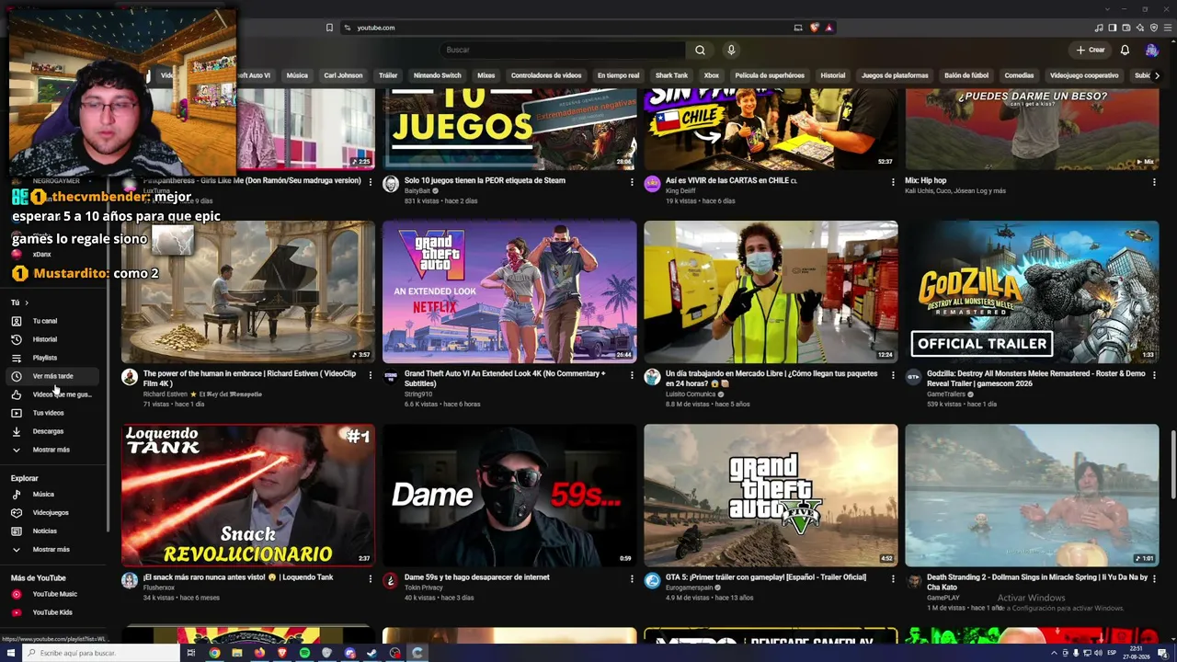
Task: Bookmark this page with the address bar icon
Action: [329, 28]
